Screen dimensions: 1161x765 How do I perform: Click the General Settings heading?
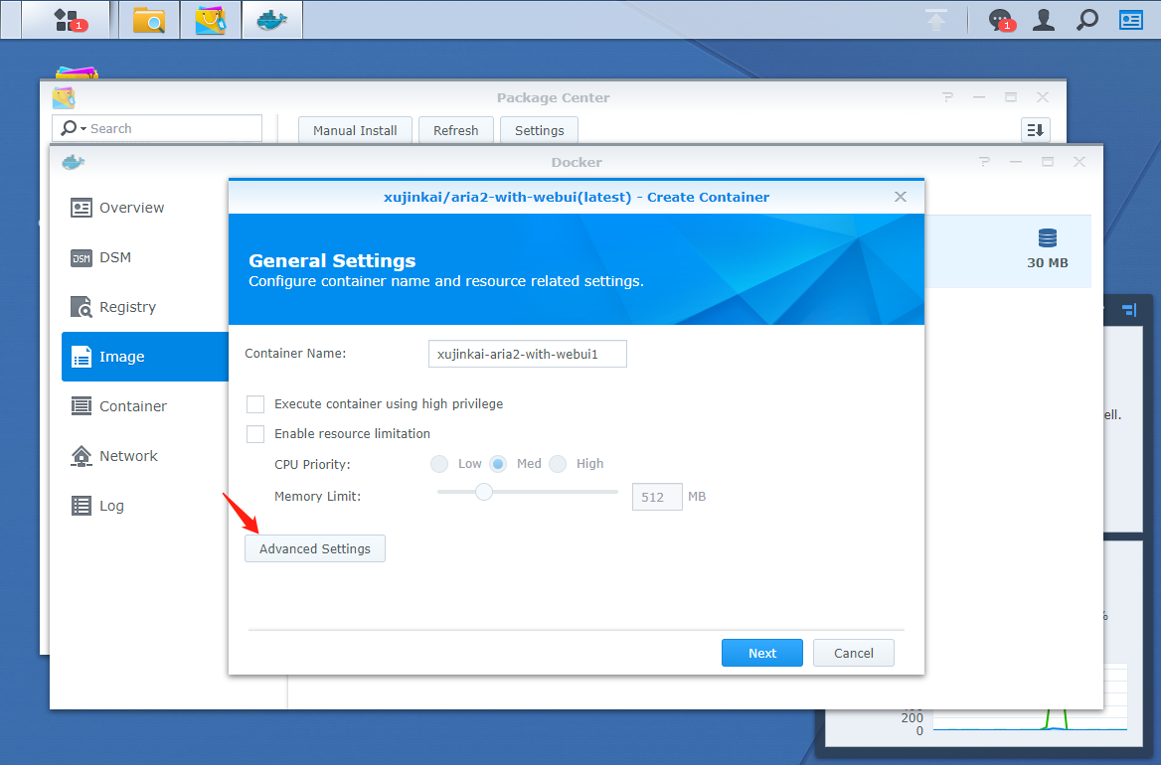coord(332,260)
